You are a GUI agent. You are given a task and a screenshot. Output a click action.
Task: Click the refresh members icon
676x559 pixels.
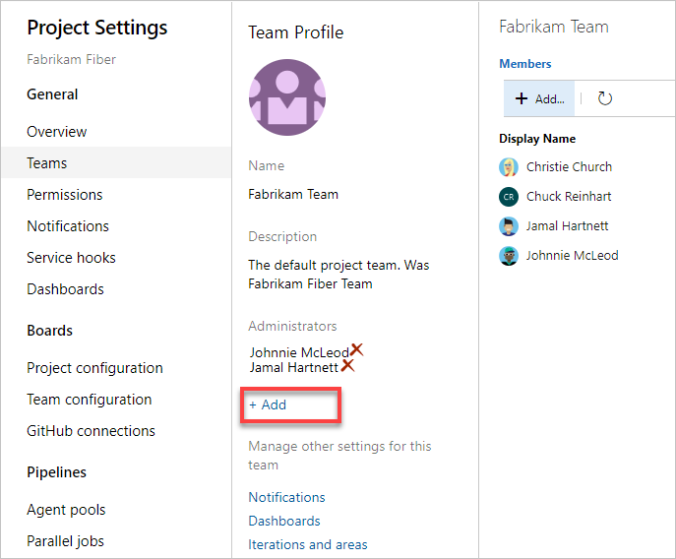(605, 98)
